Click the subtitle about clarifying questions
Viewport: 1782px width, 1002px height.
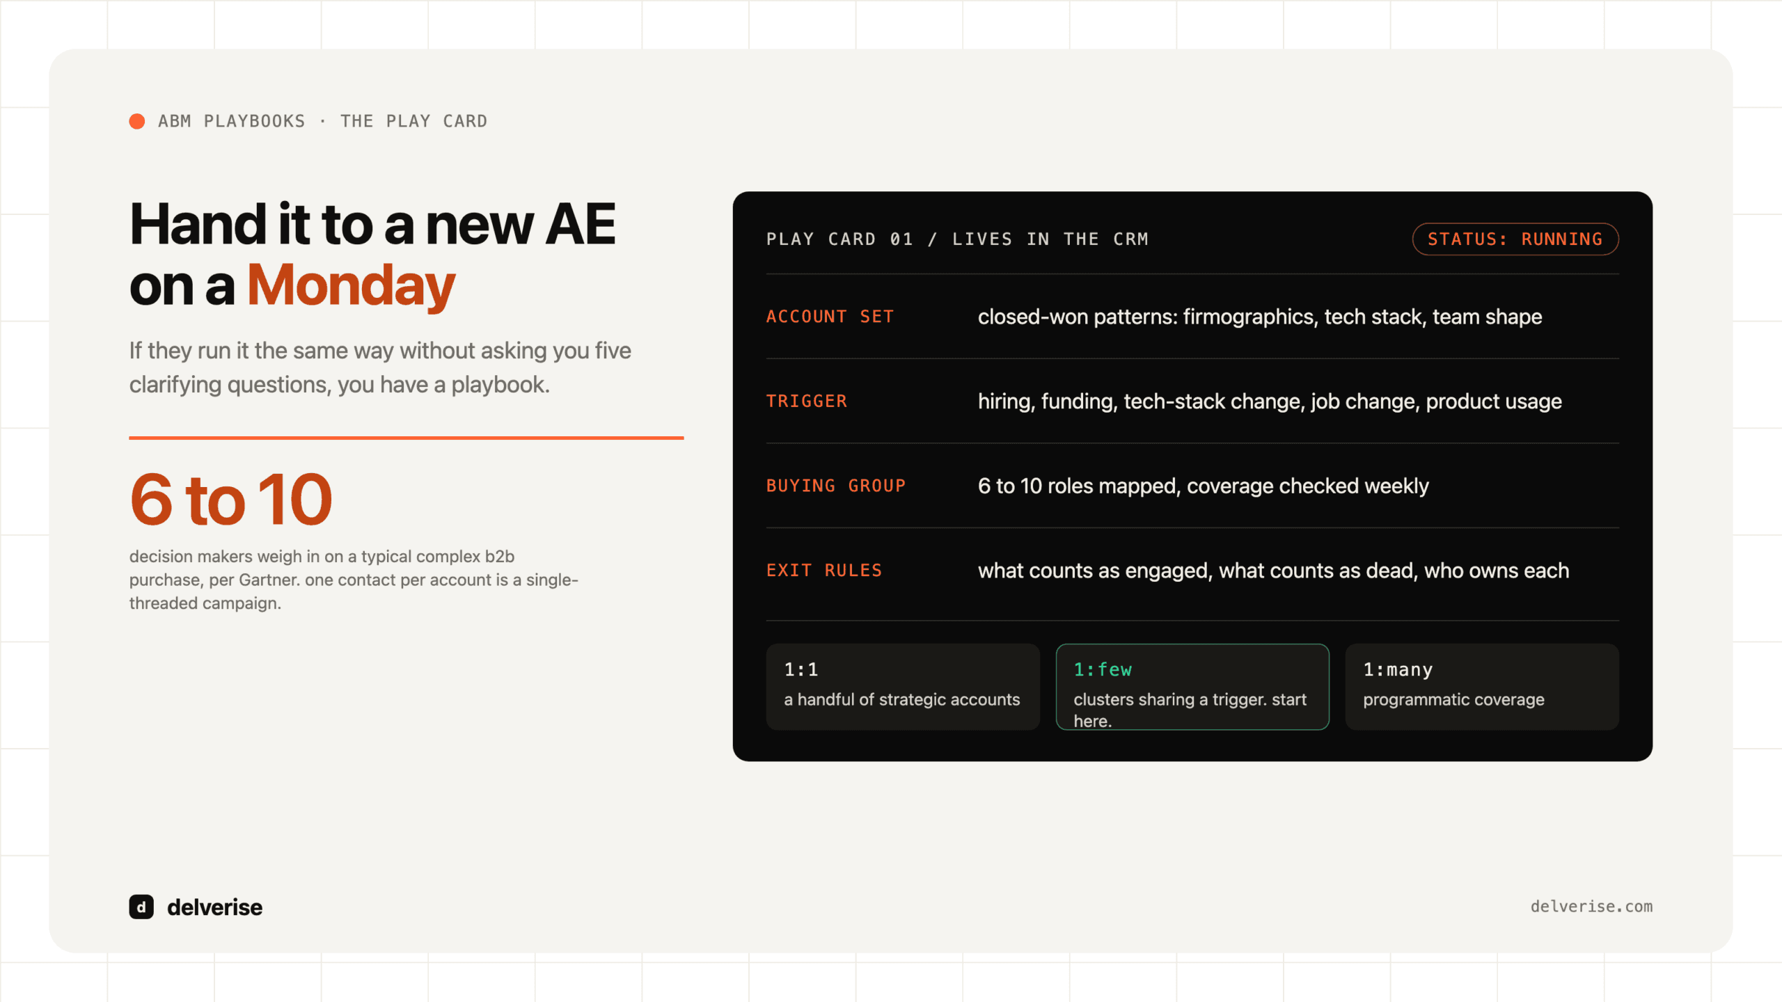click(380, 367)
